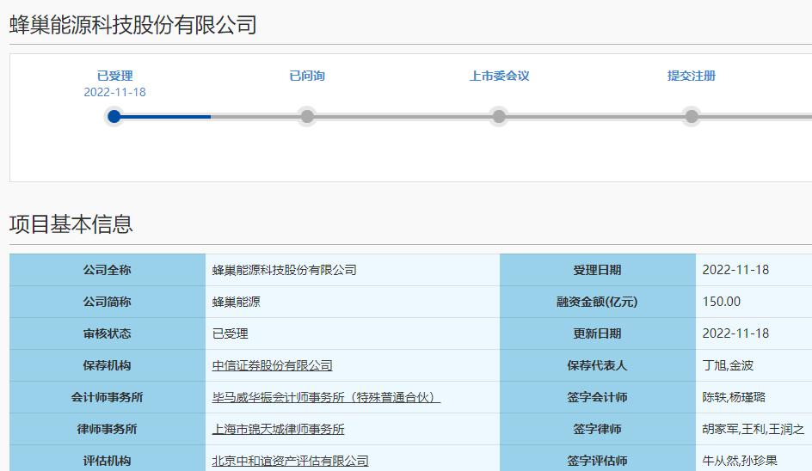The width and height of the screenshot is (812, 471).
Task: Click the 提交注册 gray timeline dot
Action: click(692, 116)
